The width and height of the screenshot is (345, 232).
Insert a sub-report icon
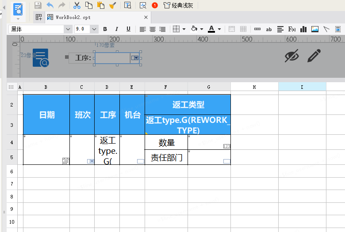point(338,29)
